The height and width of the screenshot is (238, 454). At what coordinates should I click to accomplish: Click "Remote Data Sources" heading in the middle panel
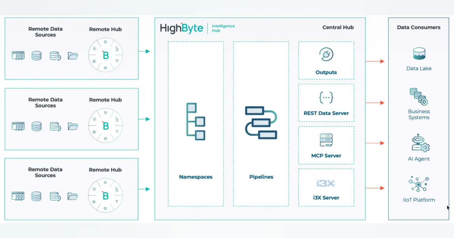45,103
